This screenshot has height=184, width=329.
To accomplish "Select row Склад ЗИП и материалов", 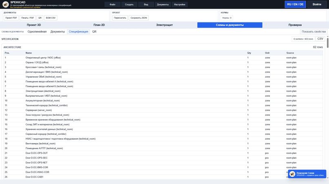I will [163, 125].
